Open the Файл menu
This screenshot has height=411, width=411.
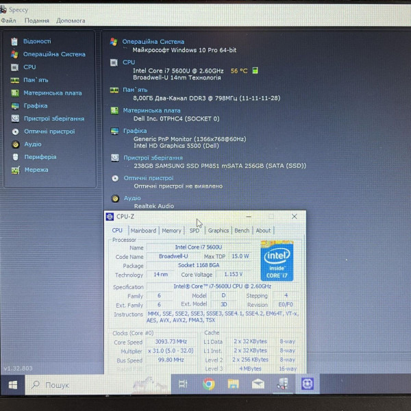8,21
